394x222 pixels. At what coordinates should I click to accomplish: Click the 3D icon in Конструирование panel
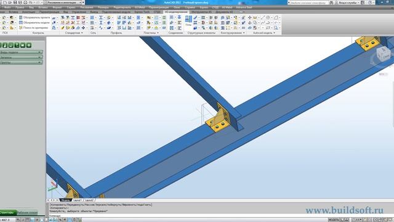243,28
